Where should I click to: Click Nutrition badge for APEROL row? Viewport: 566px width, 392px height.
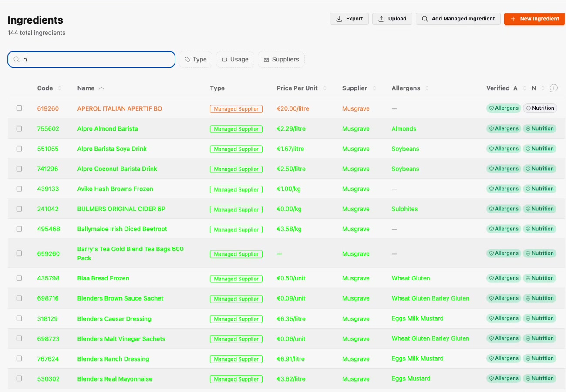click(x=540, y=108)
